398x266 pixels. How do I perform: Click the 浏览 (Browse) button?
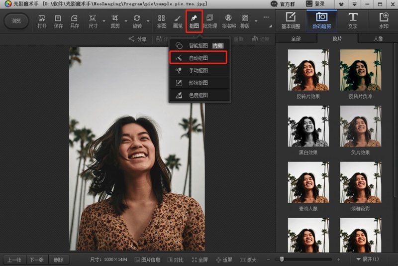16,21
